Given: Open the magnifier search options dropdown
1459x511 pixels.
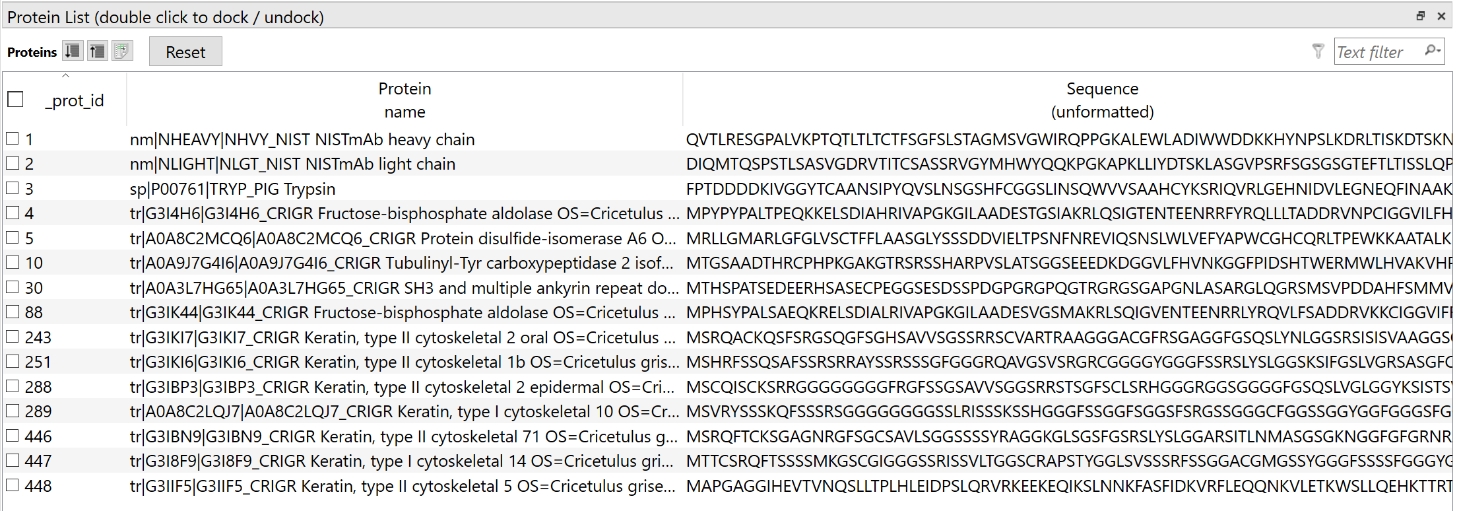Looking at the screenshot, I should tap(1433, 51).
